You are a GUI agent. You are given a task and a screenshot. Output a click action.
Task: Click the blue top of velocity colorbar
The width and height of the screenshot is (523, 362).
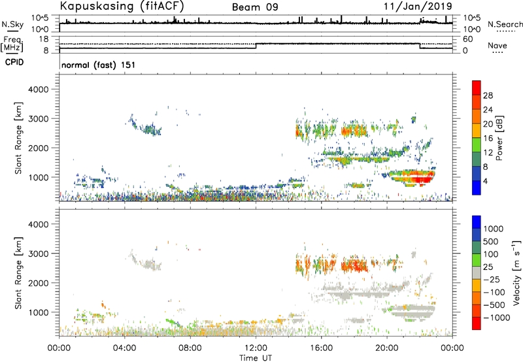pyautogui.click(x=477, y=222)
